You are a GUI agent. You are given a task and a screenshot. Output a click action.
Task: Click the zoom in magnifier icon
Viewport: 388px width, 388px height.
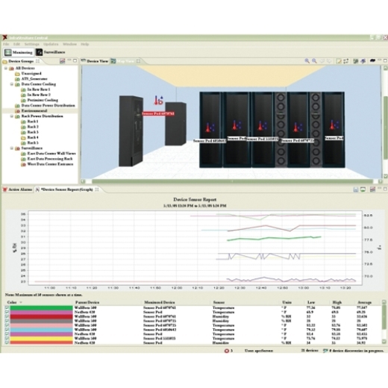[307, 60]
